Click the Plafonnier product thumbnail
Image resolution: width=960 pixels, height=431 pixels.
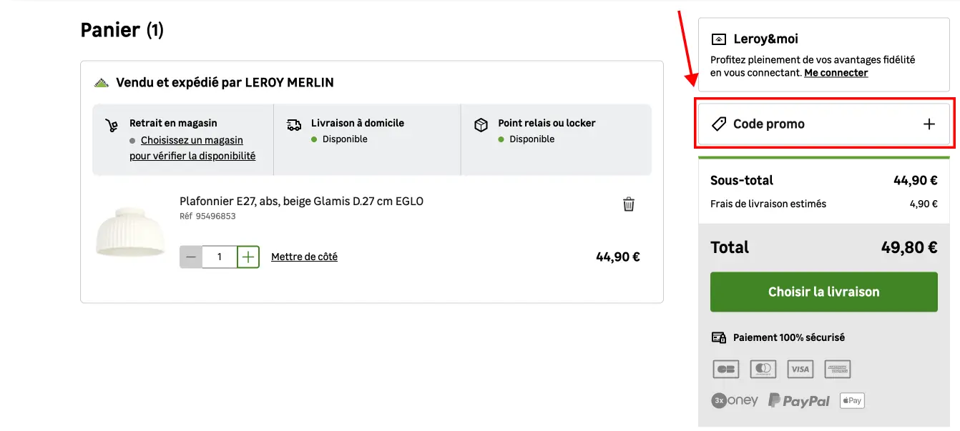pos(129,232)
